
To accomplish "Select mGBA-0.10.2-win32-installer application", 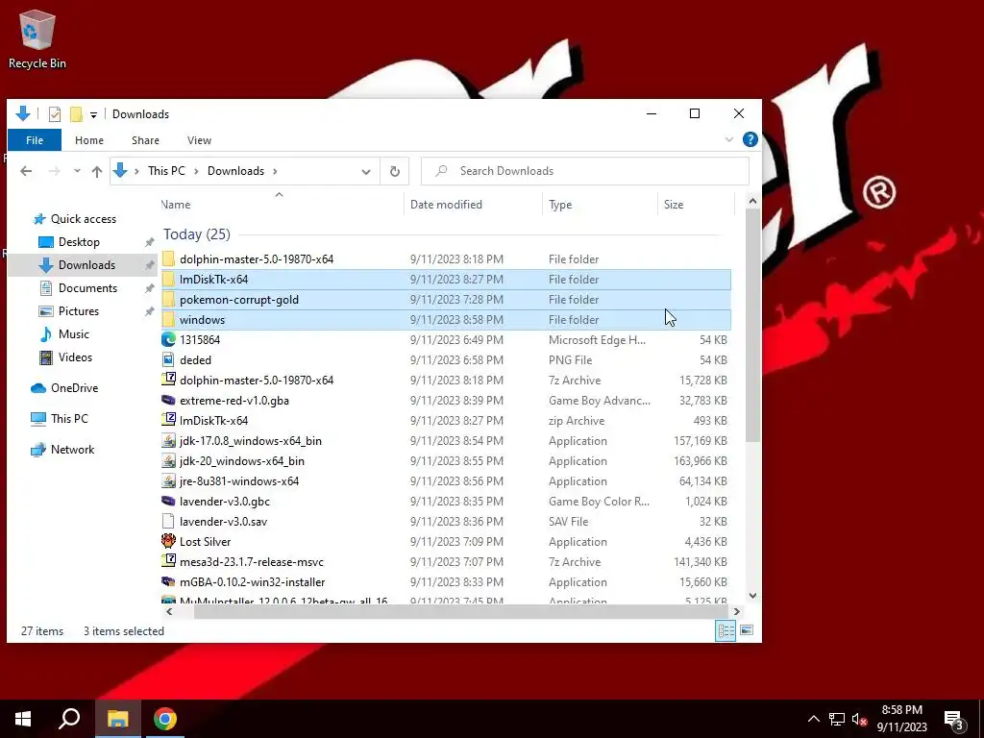I will (446, 581).
